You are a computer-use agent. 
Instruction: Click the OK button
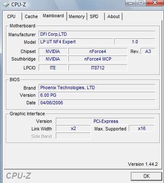pyautogui.click(x=146, y=176)
